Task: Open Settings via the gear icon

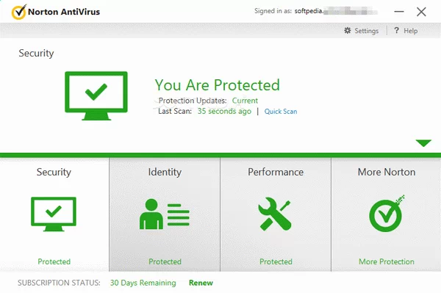Action: 348,30
